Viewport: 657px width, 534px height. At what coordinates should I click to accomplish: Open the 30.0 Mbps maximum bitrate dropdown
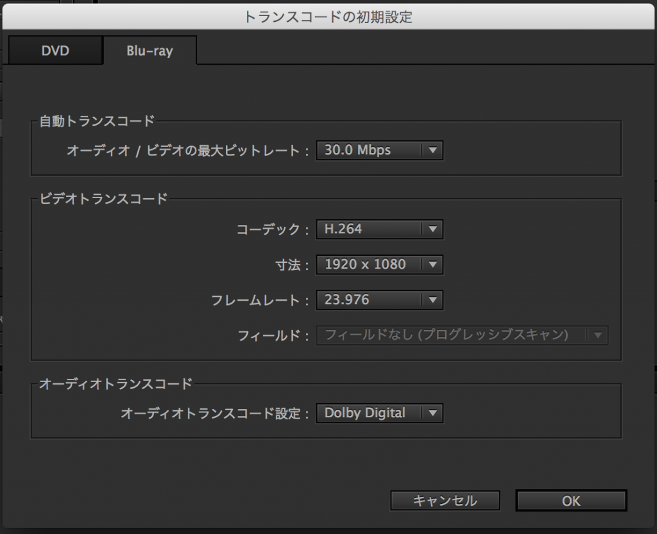pyautogui.click(x=370, y=151)
